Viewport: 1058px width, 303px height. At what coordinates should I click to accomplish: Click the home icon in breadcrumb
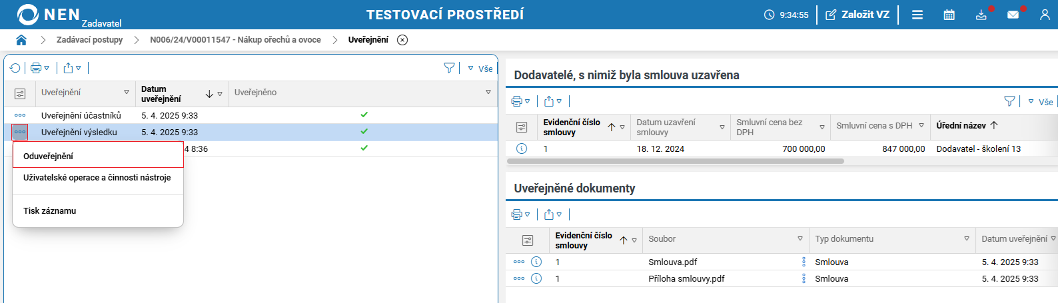(21, 40)
